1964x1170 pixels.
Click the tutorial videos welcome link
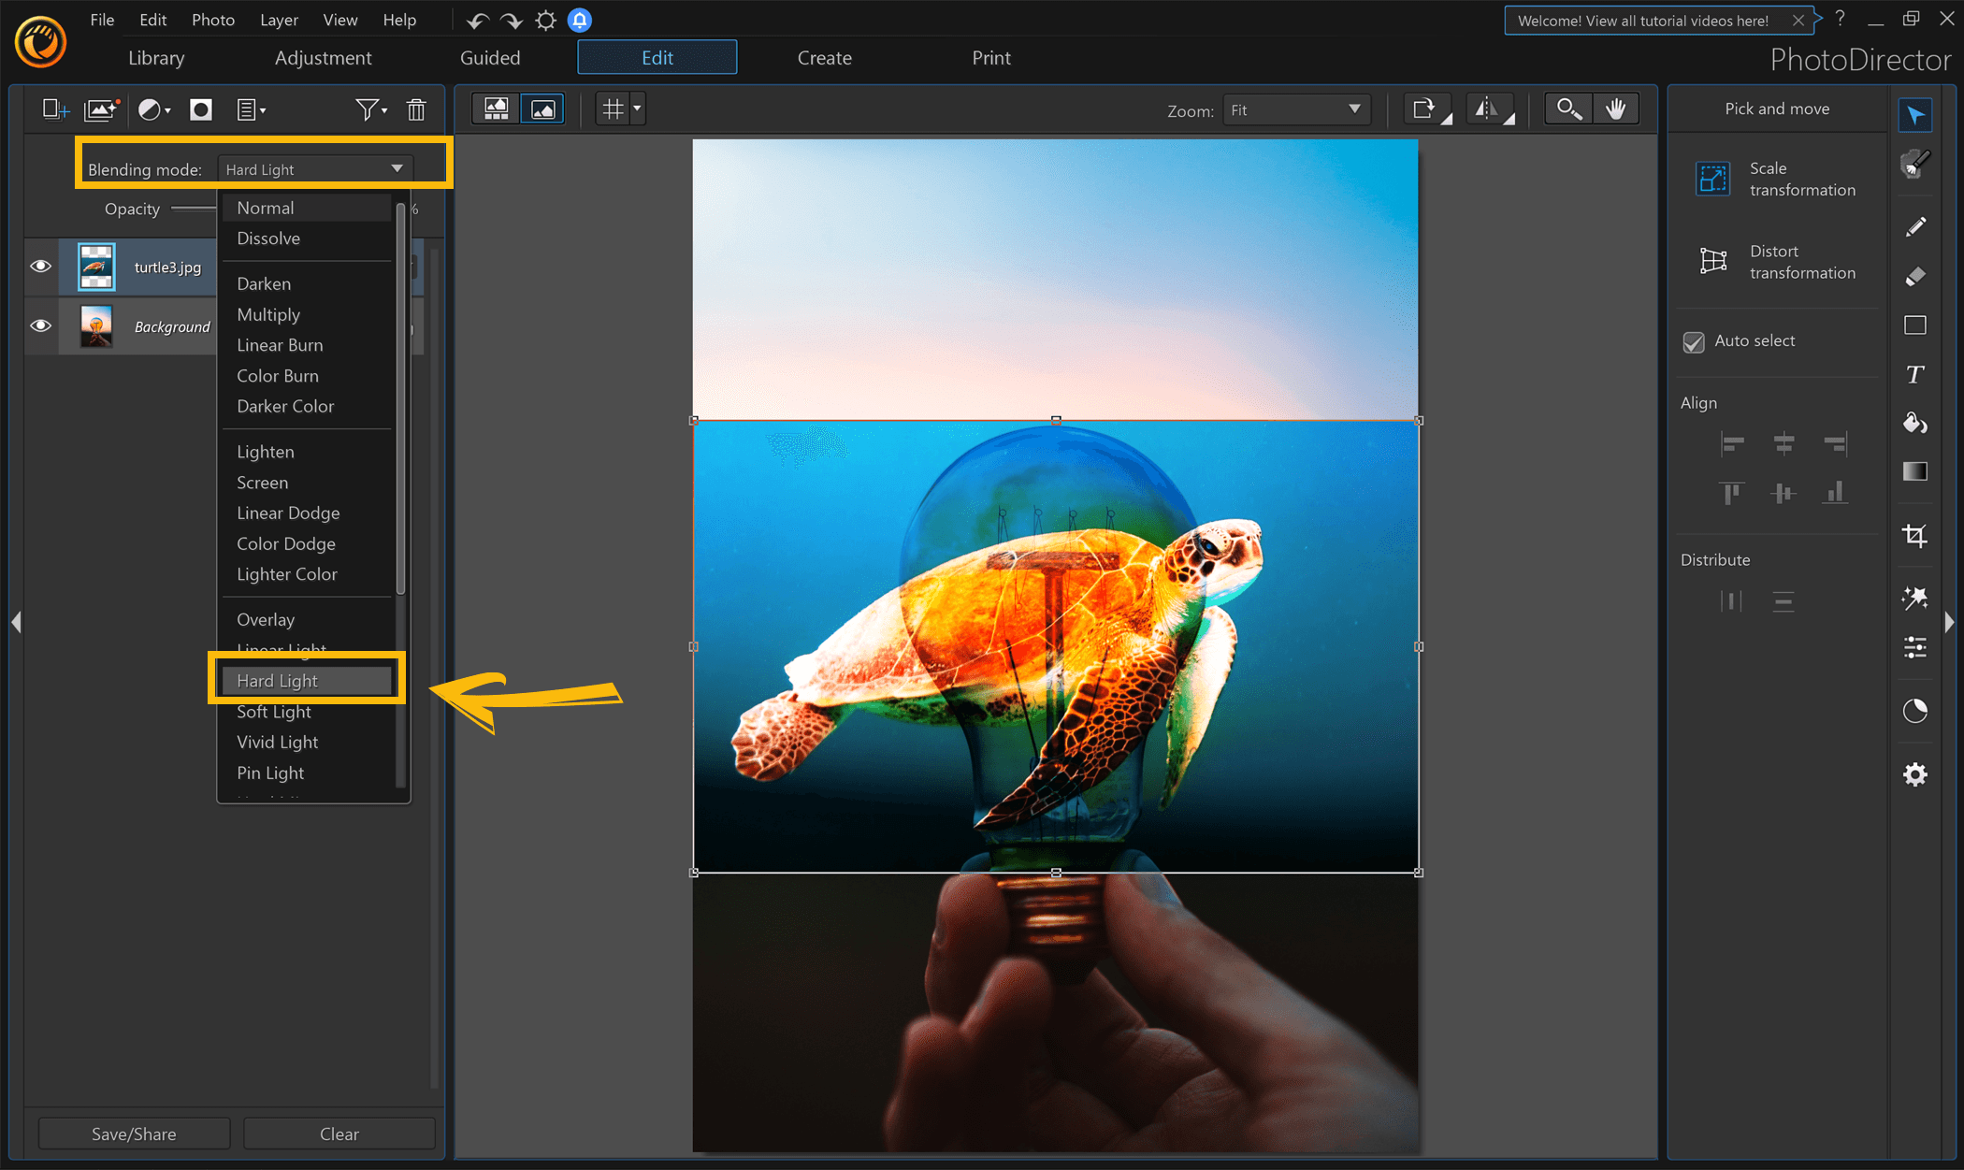tap(1642, 21)
